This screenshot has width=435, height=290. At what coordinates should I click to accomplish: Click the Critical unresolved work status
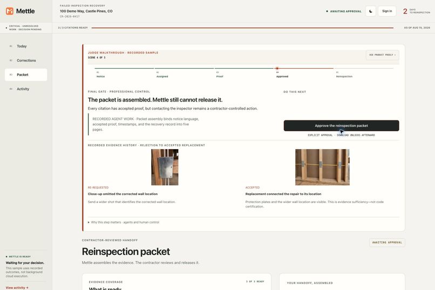click(25, 28)
